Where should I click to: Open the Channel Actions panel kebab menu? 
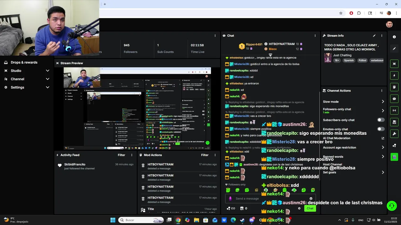point(382,91)
